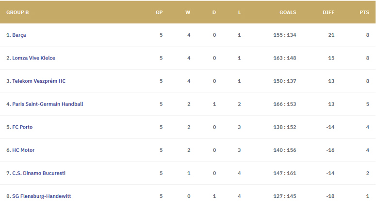Click PSG goals value 166 : 153
This screenshot has width=376, height=206.
coord(285,104)
